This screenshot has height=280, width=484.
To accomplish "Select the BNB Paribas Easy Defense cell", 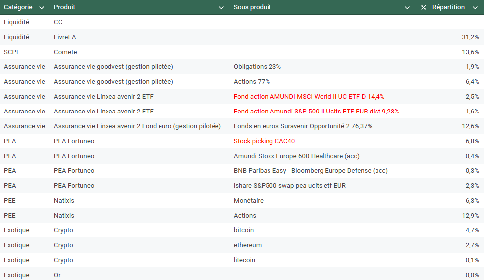I will pos(311,171).
